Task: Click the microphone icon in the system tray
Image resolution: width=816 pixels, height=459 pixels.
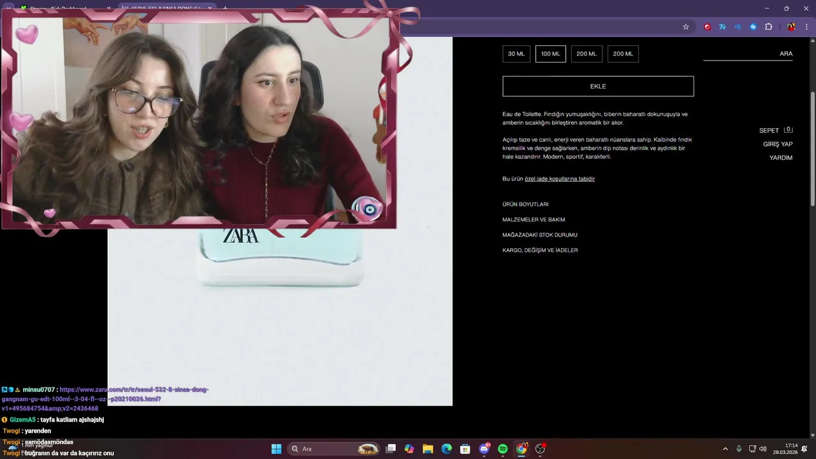Action: [739, 449]
